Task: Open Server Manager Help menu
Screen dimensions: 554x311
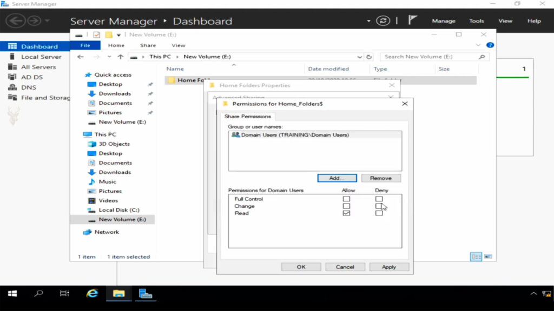Action: point(534,21)
